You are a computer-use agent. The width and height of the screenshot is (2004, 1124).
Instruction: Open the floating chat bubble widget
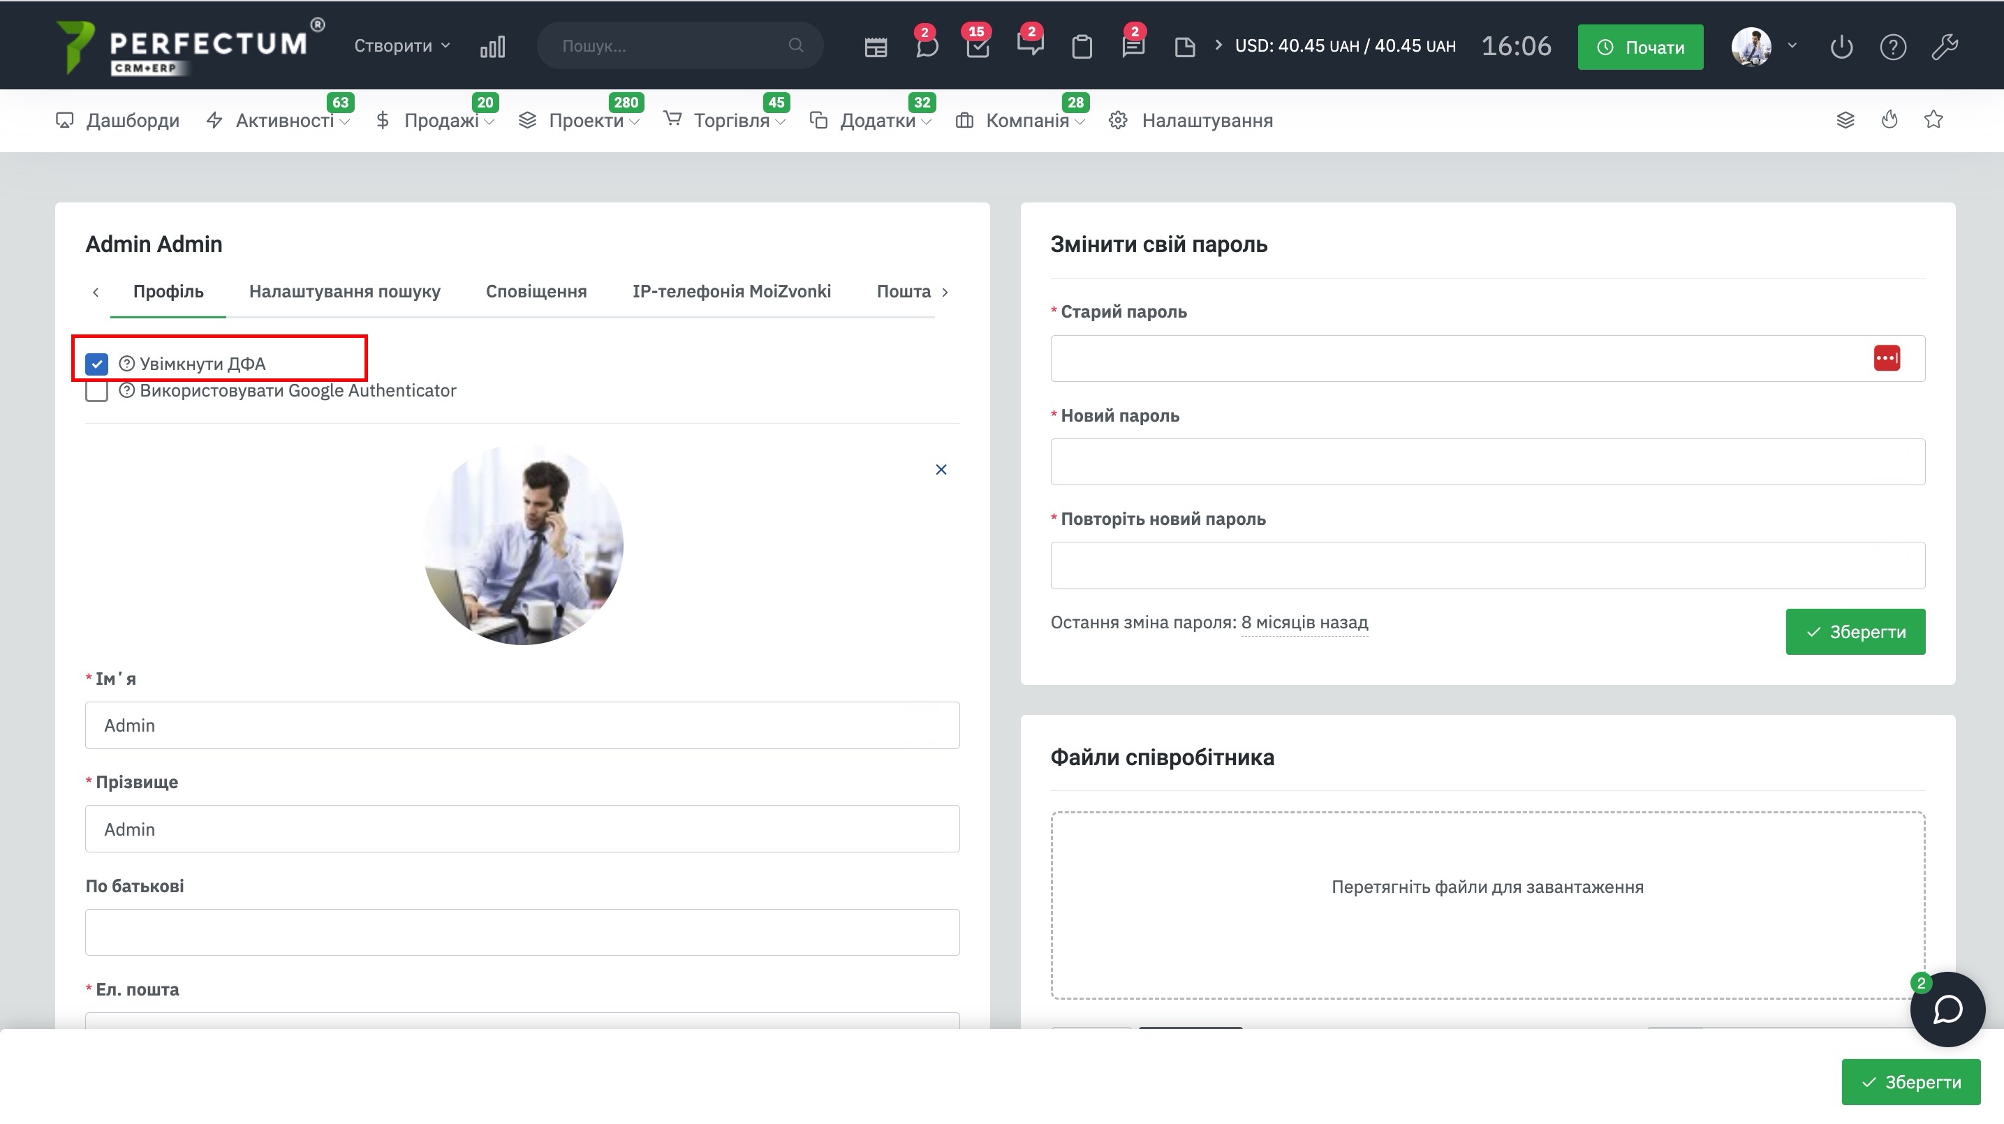point(1947,1009)
